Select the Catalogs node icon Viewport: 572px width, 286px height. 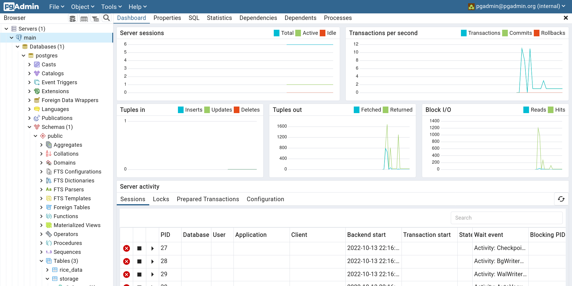[x=37, y=74]
